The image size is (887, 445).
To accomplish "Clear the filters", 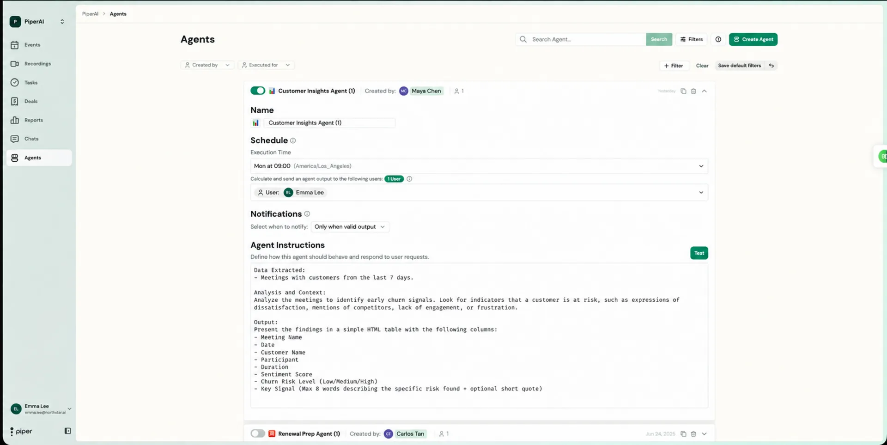I will (702, 66).
